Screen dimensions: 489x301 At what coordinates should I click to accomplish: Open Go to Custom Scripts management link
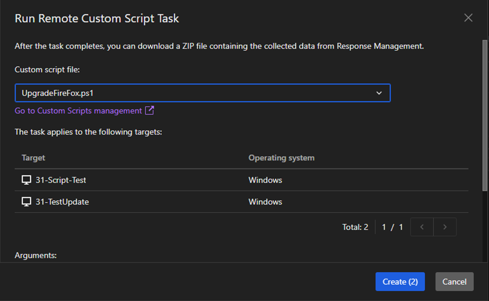[x=78, y=111]
